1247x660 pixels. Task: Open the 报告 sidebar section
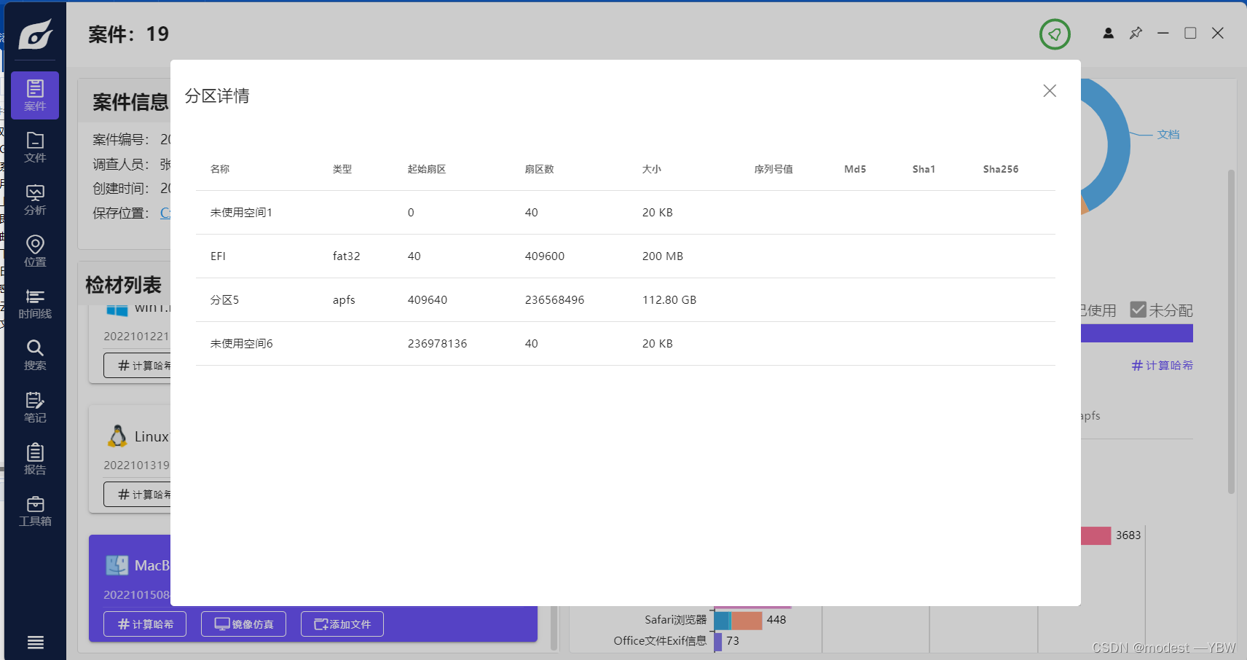35,460
